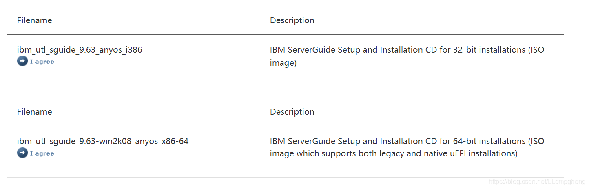Image resolution: width=589 pixels, height=189 pixels.
Task: Click the 64-bit installations description text
Action: 407,141
